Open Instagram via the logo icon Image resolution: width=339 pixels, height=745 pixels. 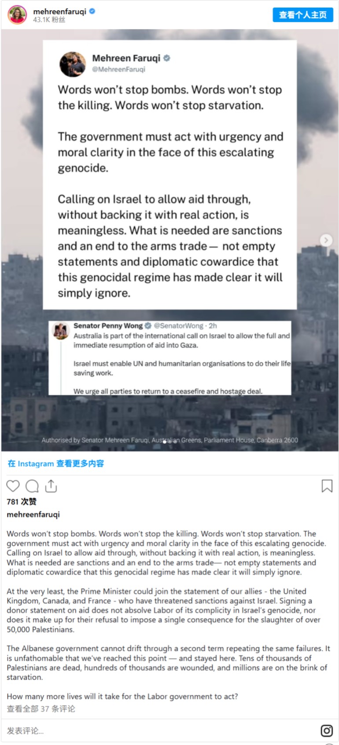(326, 731)
